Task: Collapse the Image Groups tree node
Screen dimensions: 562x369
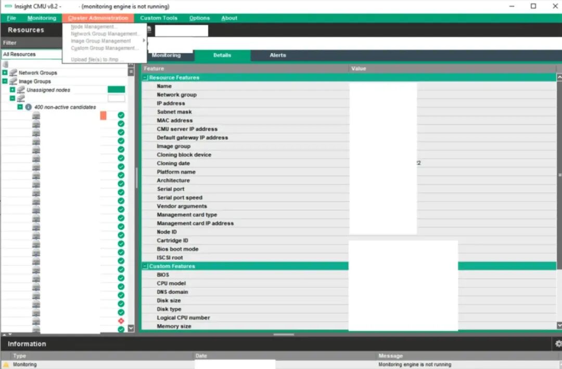Action: click(x=5, y=81)
